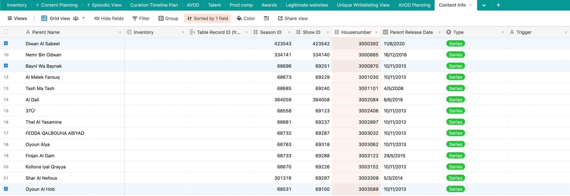
Task: Open Content Info tab dropdown arrow
Action: tap(471, 5)
